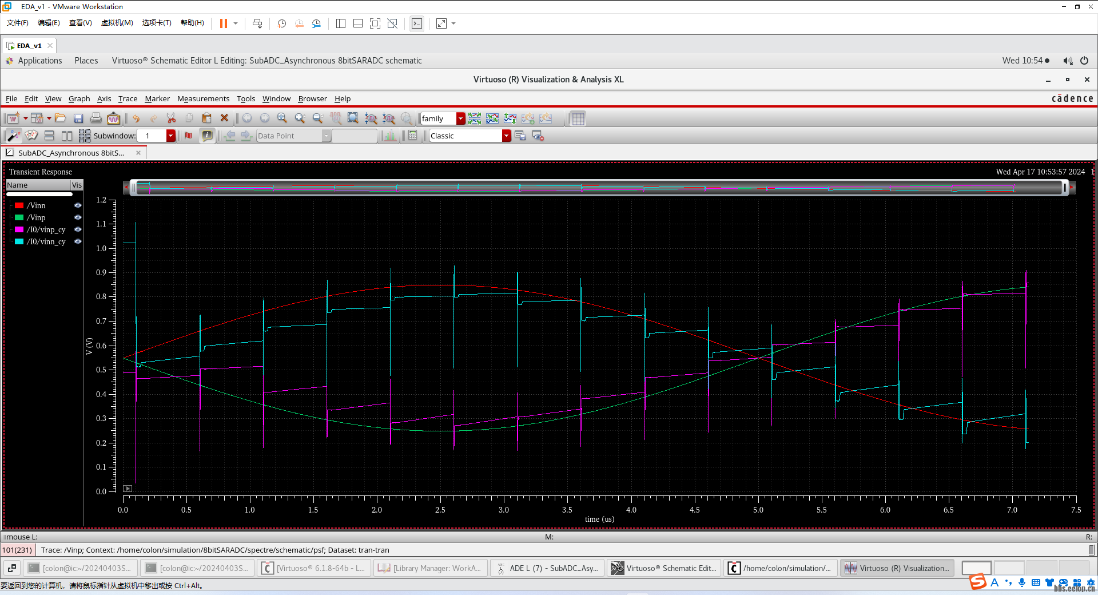Open the File menu
Image resolution: width=1098 pixels, height=595 pixels.
point(11,98)
